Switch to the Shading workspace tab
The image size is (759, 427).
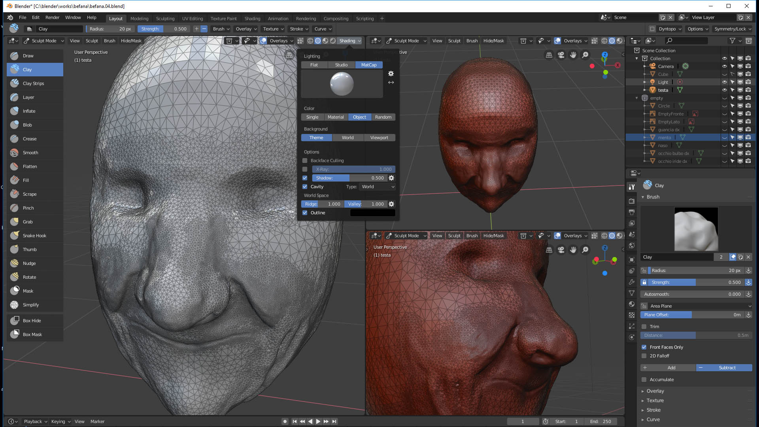[252, 19]
